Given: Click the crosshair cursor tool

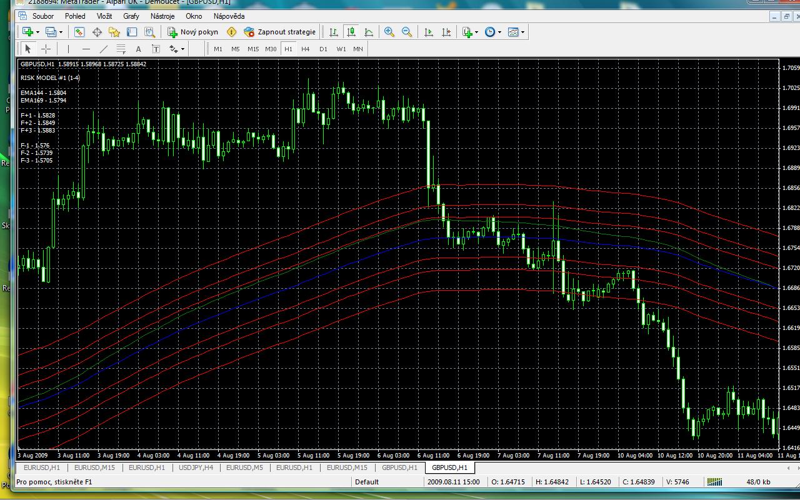Looking at the screenshot, I should (x=46, y=49).
